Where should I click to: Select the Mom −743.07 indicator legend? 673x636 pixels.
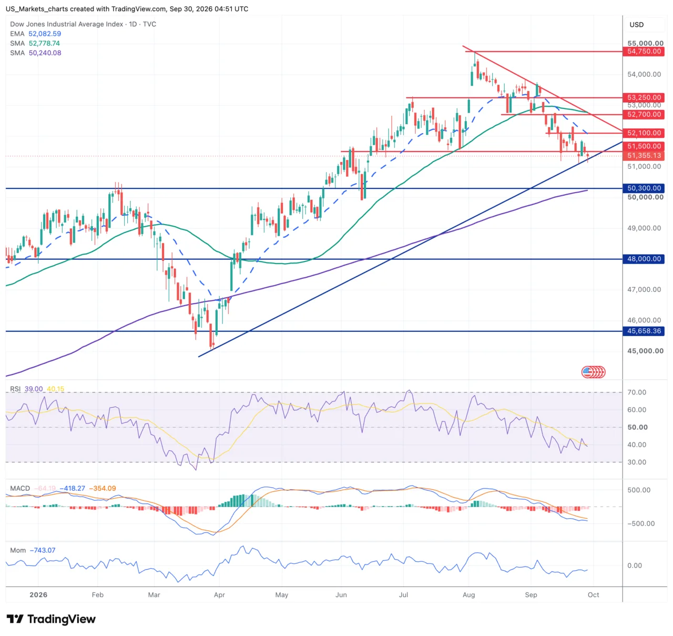point(33,550)
